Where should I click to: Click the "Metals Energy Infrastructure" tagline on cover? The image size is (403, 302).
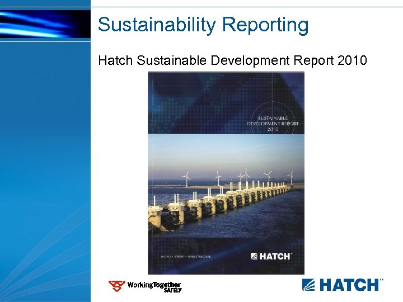pyautogui.click(x=186, y=257)
